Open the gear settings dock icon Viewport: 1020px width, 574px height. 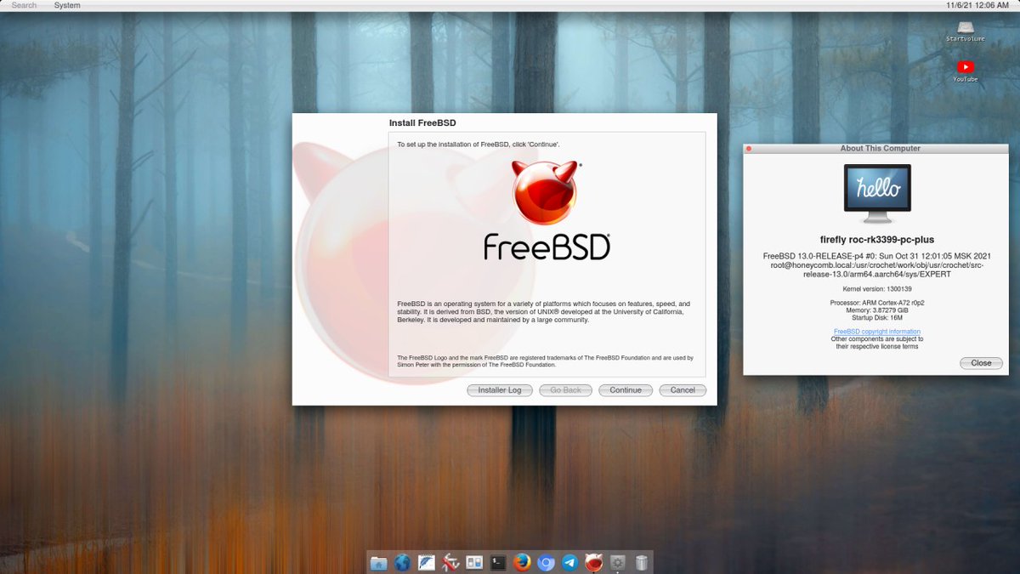(618, 563)
